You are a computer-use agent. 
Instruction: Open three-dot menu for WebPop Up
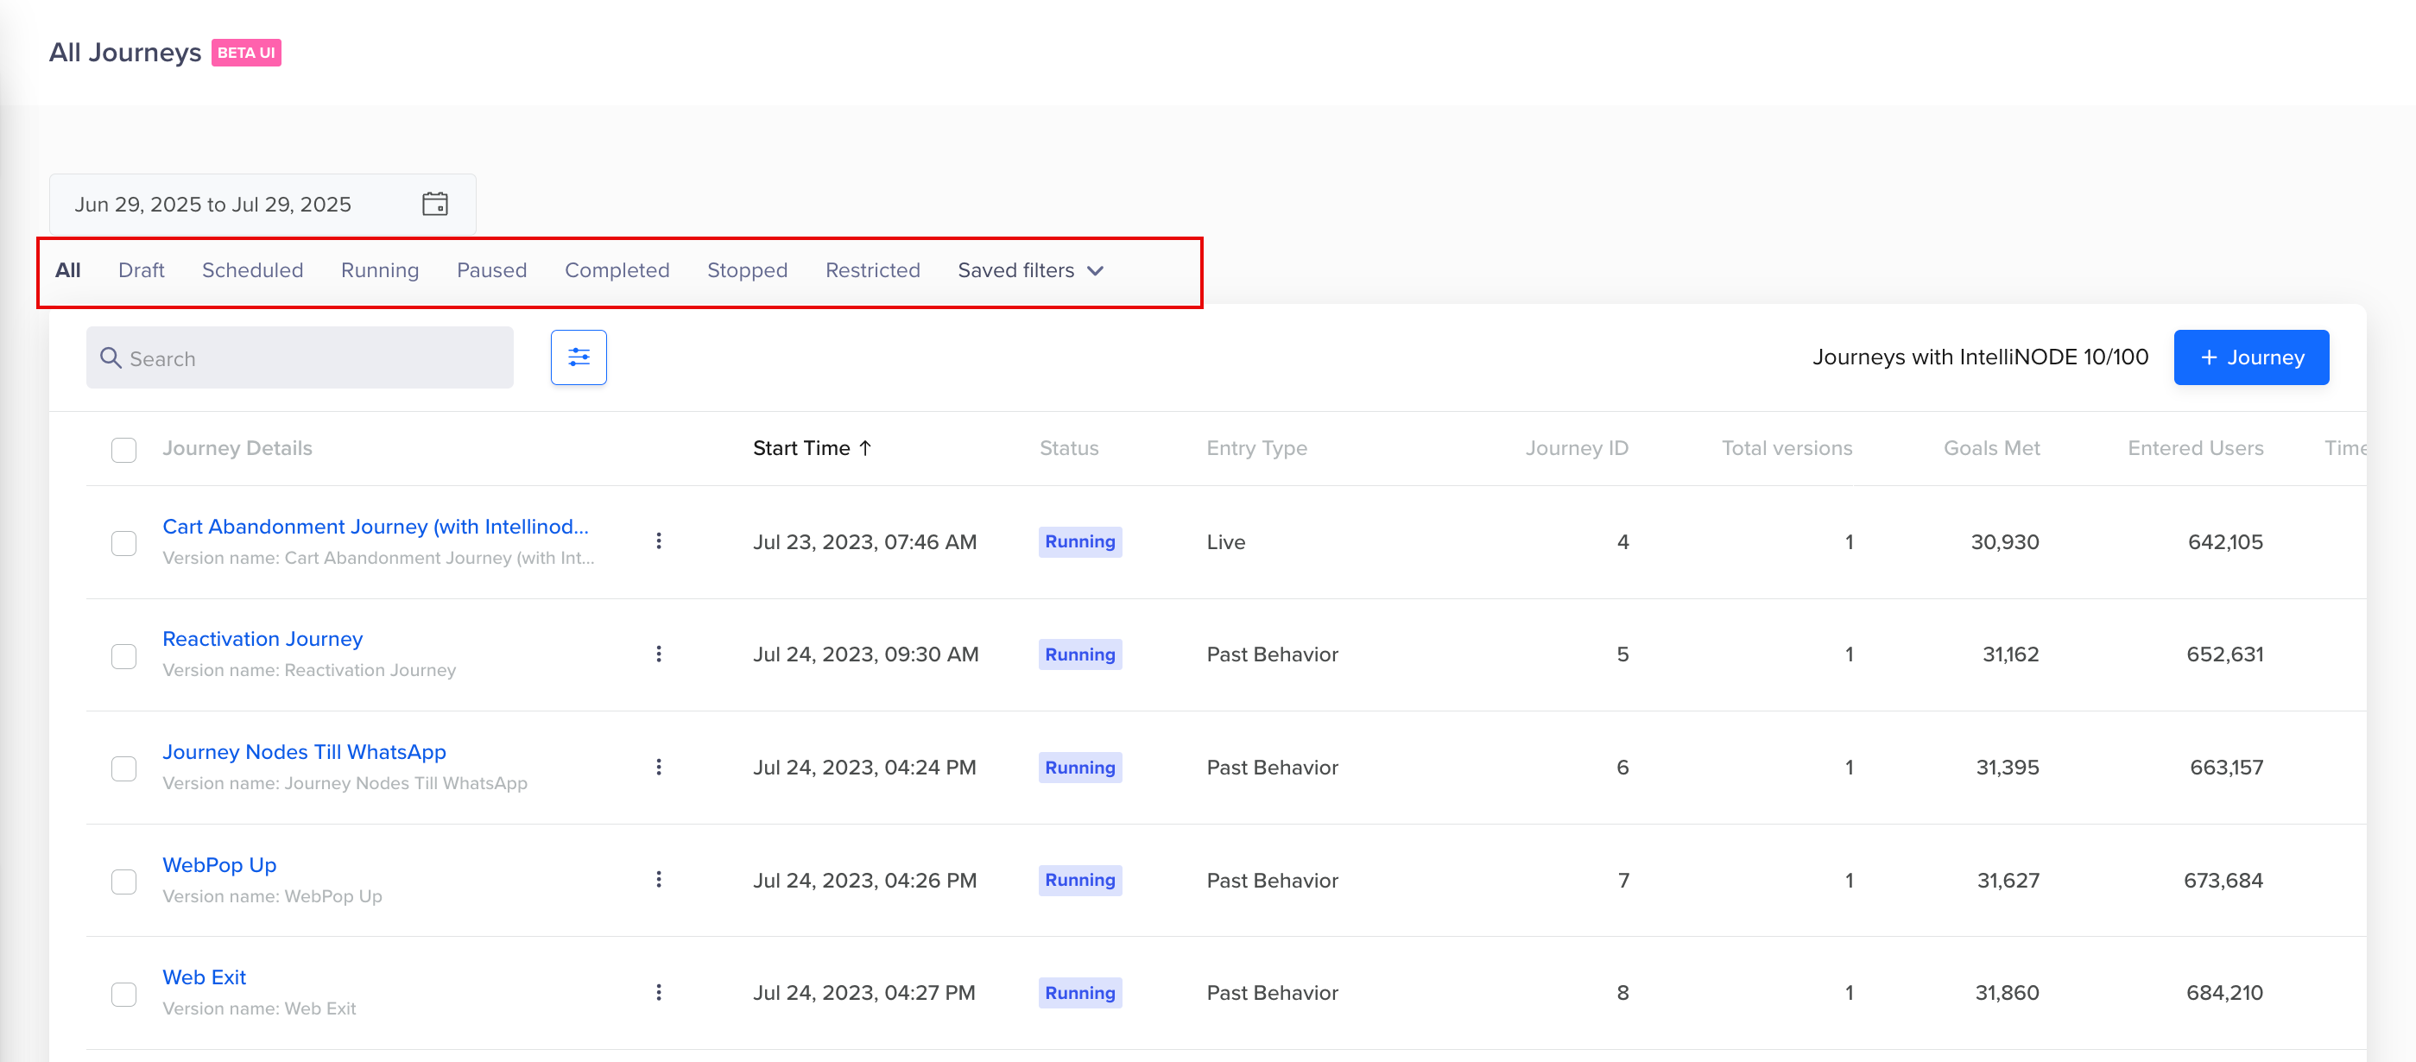[658, 880]
